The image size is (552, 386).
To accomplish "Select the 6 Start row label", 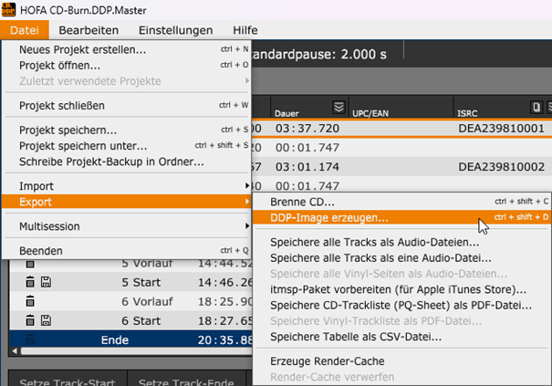I will (141, 320).
